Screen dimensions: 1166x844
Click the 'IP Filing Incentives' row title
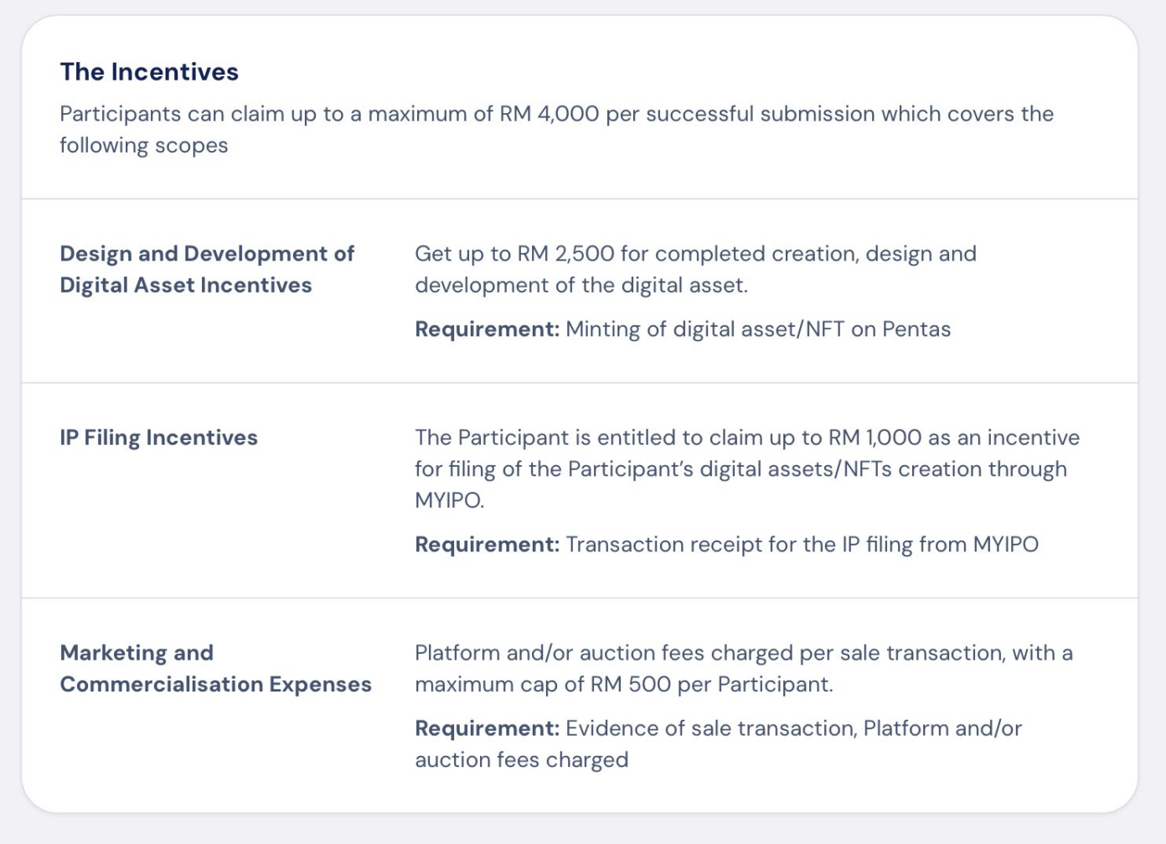tap(158, 438)
